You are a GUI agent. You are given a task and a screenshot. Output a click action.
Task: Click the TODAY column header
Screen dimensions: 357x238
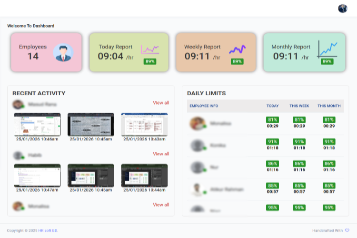pos(273,106)
